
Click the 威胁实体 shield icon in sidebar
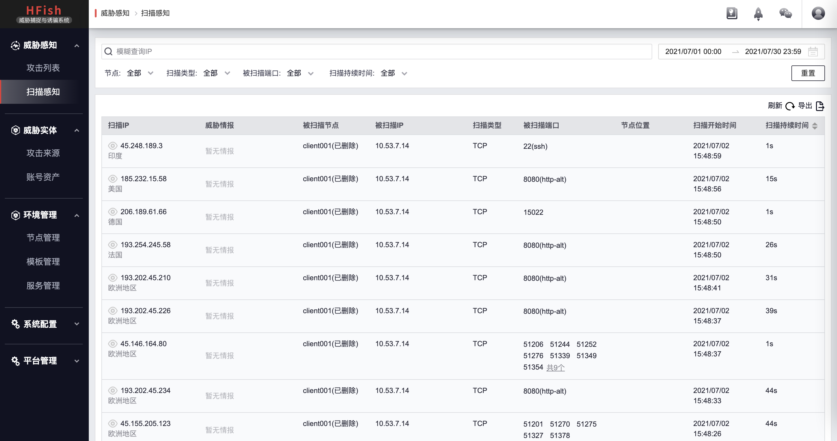15,130
